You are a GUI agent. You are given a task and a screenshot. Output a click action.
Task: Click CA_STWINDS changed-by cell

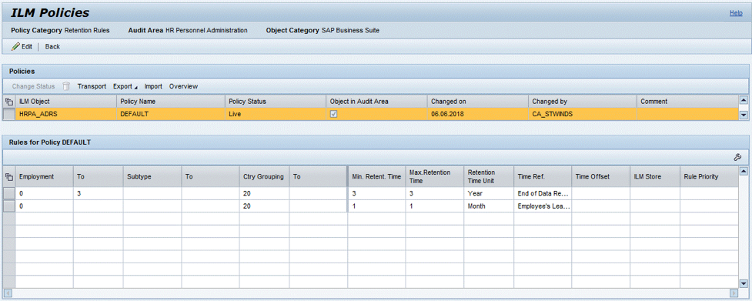583,115
